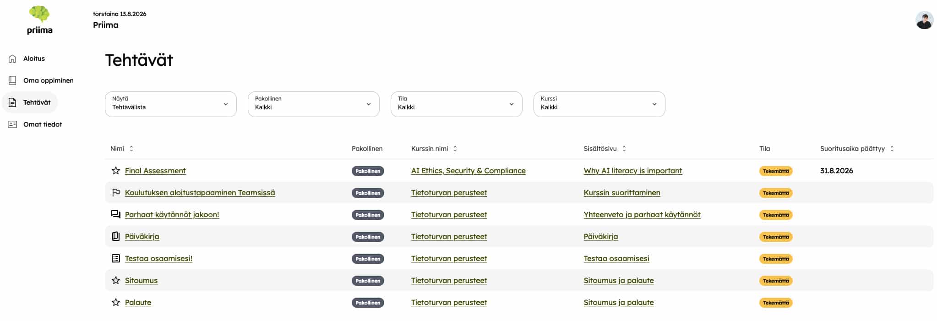
Task: Click the star icon beside Palaute
Action: [116, 302]
